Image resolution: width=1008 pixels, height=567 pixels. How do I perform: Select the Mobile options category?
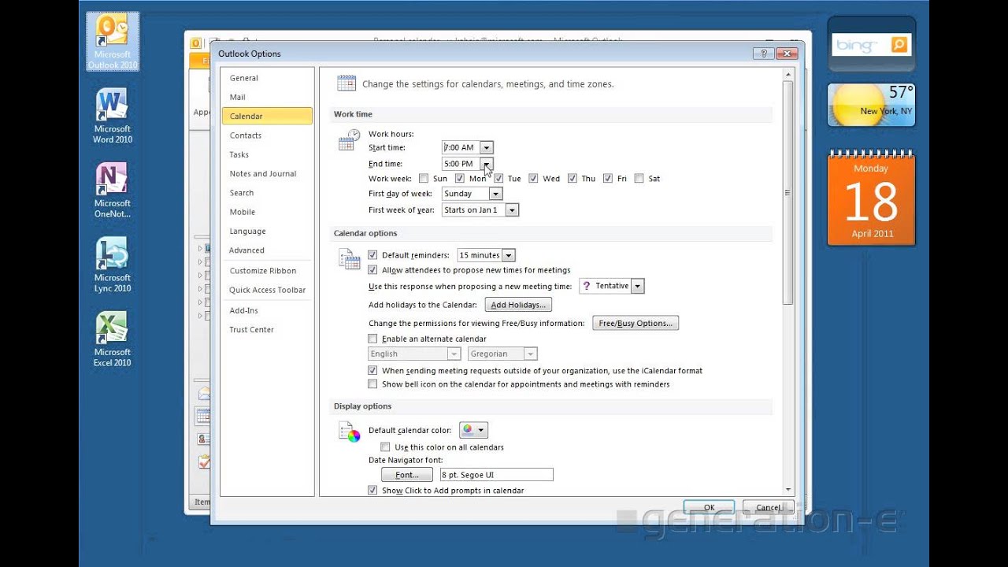coord(266,212)
